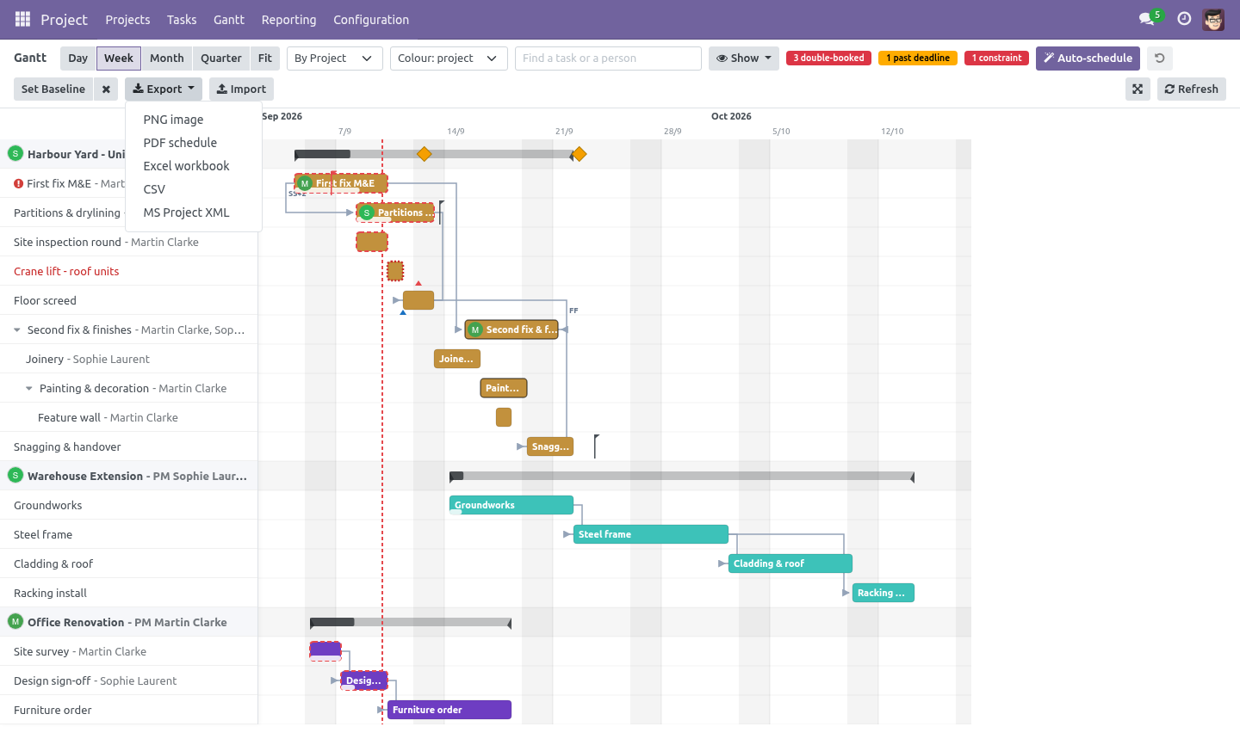Viewport: 1240px width, 745px height.
Task: Choose PNG image export option
Action: [194, 120]
